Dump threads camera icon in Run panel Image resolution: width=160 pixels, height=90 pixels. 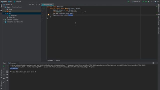[4, 75]
